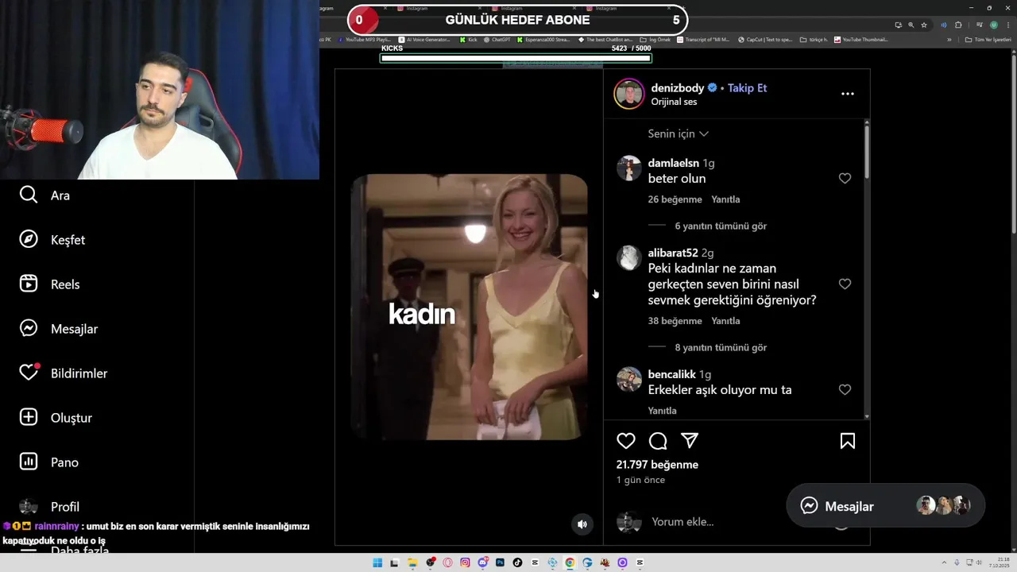Reply to bencalikk's comment with Yanıtla
The height and width of the screenshot is (572, 1017).
tap(663, 411)
